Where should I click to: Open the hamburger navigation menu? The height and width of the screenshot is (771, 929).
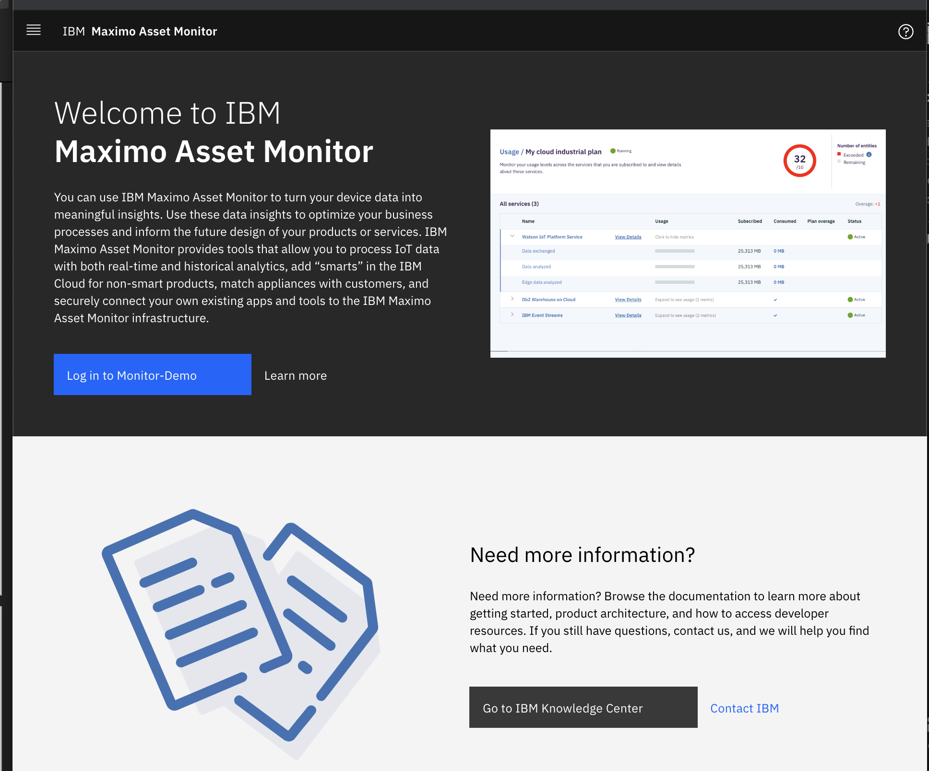(34, 31)
